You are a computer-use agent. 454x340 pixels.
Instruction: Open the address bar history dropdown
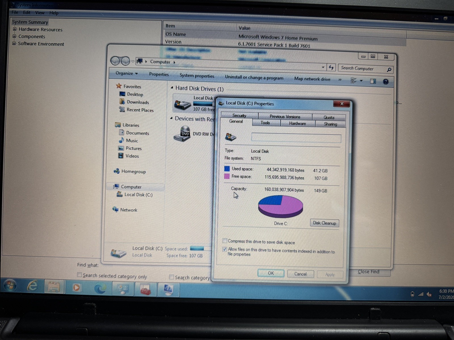323,67
